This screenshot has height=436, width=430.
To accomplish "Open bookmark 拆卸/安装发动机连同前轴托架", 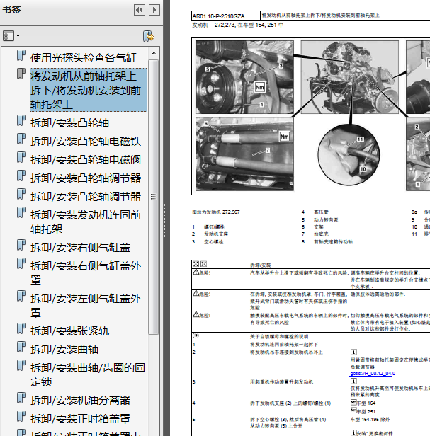I will tap(86, 222).
